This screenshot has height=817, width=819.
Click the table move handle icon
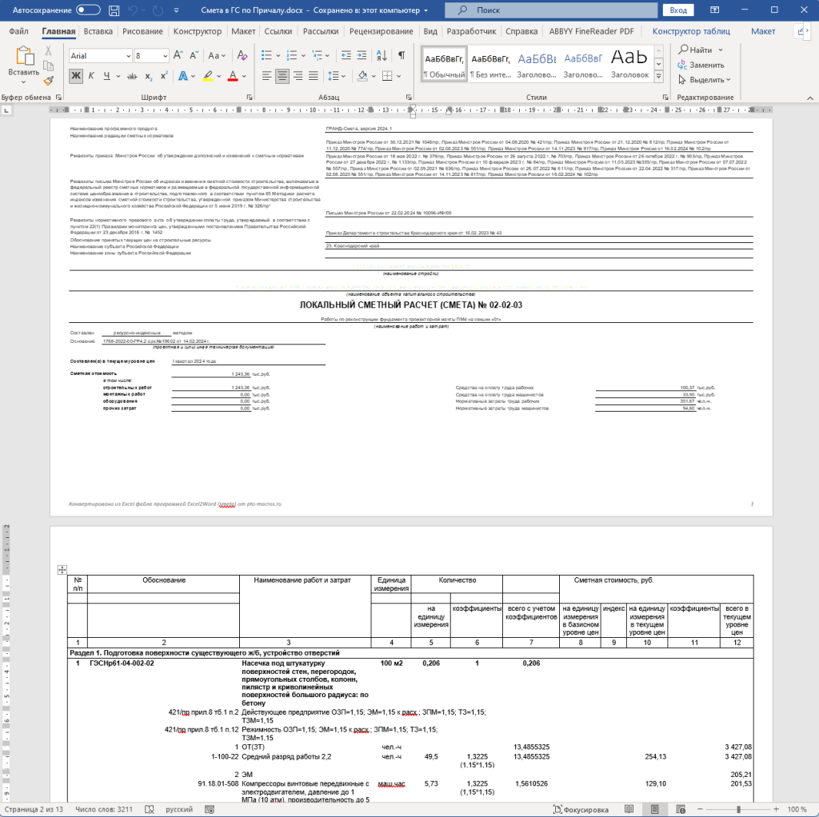pyautogui.click(x=62, y=569)
